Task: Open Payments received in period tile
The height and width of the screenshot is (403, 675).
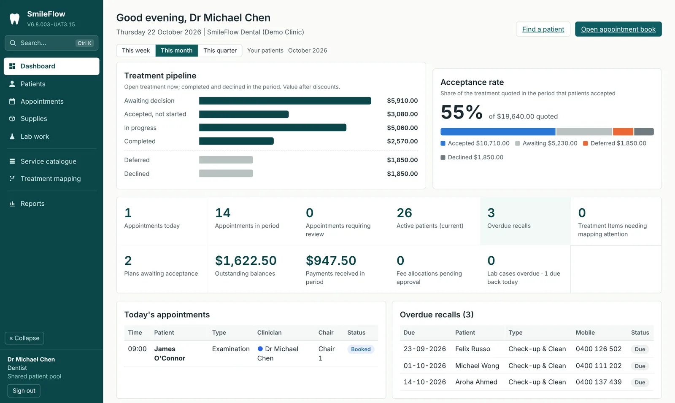Action: tap(344, 269)
